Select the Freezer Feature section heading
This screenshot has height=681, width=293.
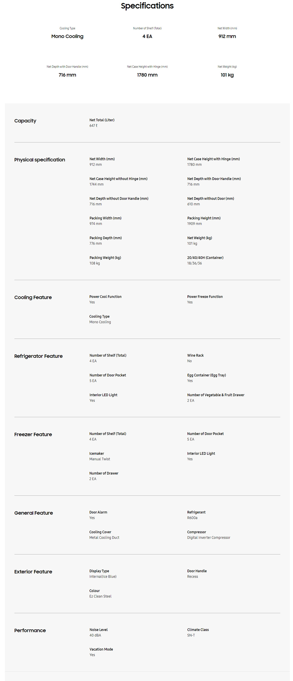tap(33, 434)
